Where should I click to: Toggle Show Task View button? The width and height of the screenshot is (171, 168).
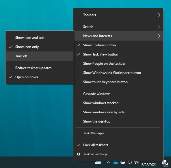tap(118, 54)
